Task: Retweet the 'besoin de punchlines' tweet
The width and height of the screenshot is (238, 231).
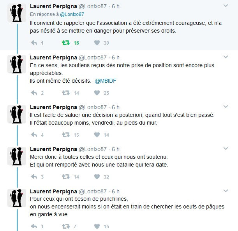Action: pos(66,226)
